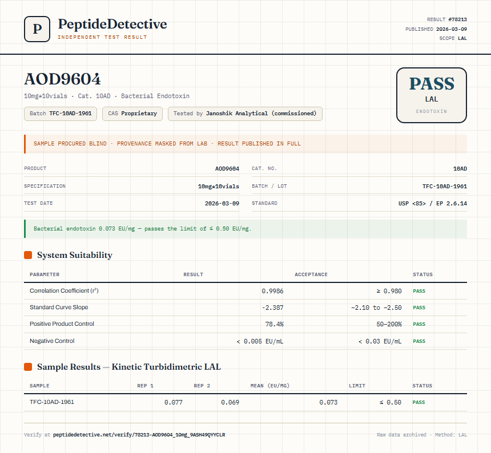Click the sample procured blind banner
Screen dimensions: 491x453
pos(246,144)
